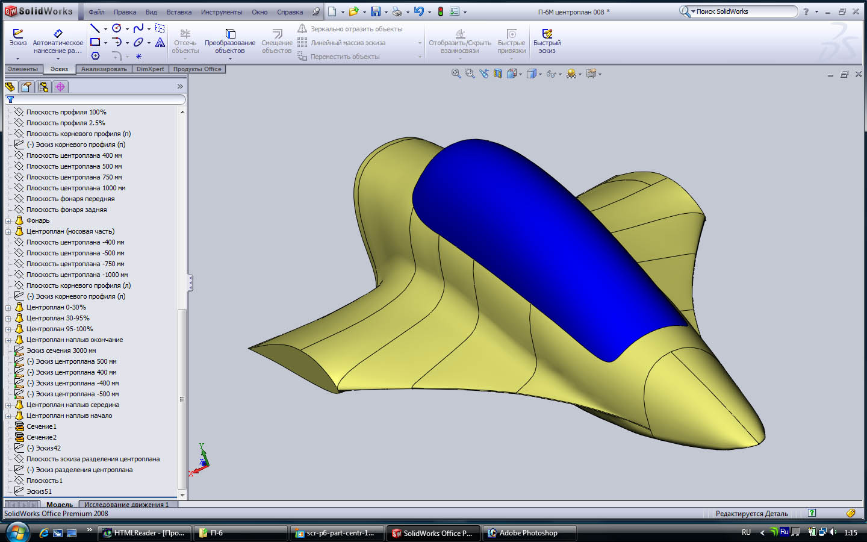This screenshot has width=867, height=542.
Task: Switch to the Анализировать tab
Action: click(x=104, y=69)
